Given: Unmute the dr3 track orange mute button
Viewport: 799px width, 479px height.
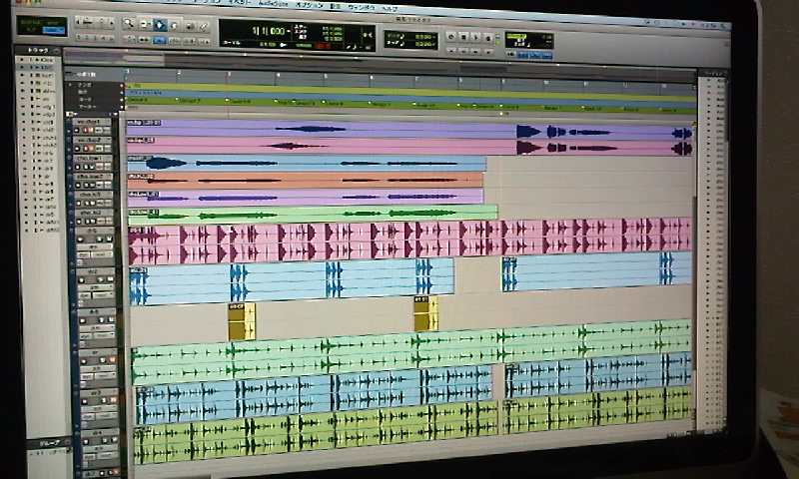Looking at the screenshot, I should (113, 400).
